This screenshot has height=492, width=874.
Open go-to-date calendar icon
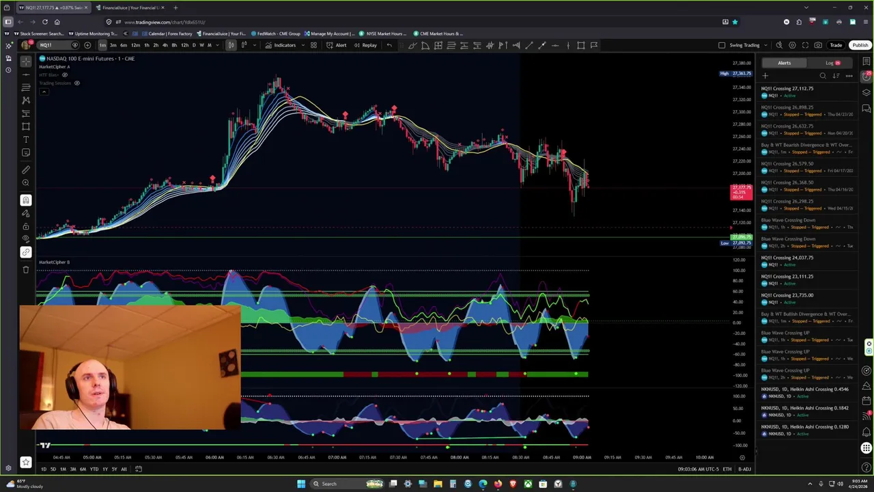(138, 469)
